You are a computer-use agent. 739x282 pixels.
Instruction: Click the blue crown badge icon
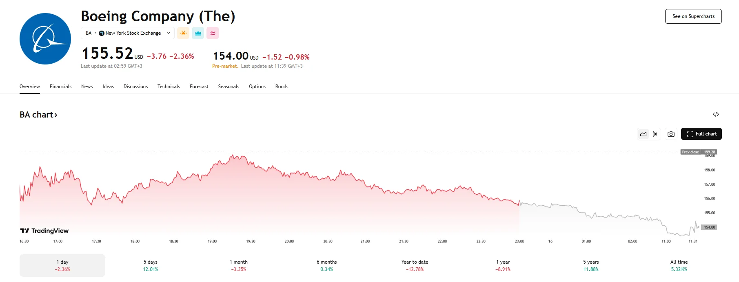pyautogui.click(x=198, y=33)
